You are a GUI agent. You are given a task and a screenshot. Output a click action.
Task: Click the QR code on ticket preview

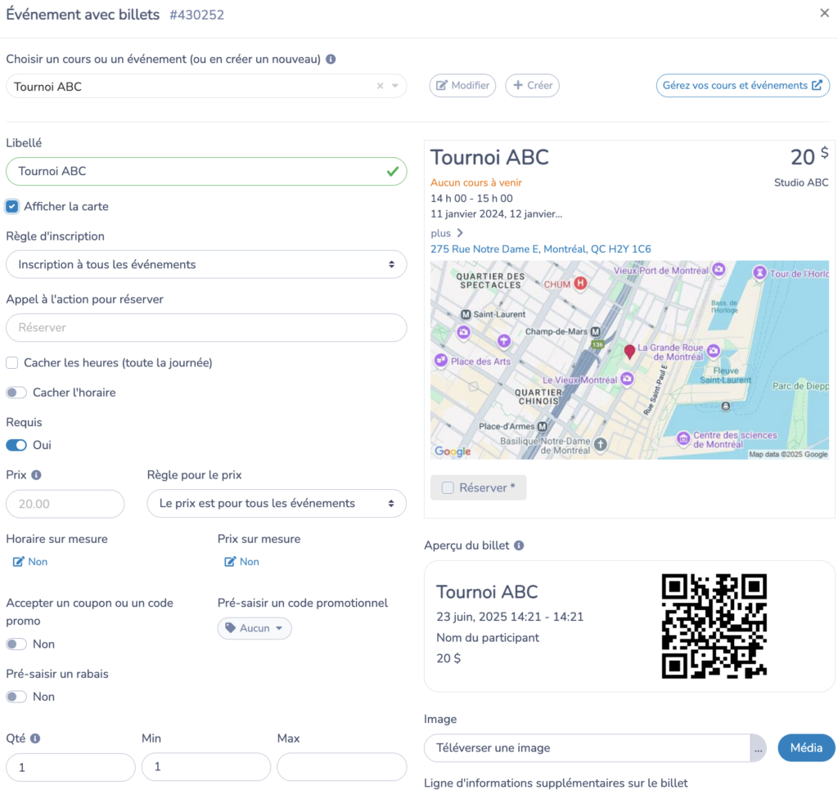point(714,626)
